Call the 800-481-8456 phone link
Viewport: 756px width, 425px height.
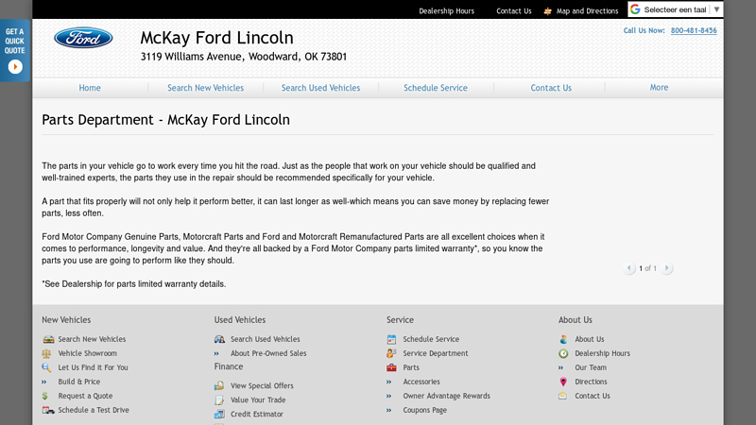694,30
